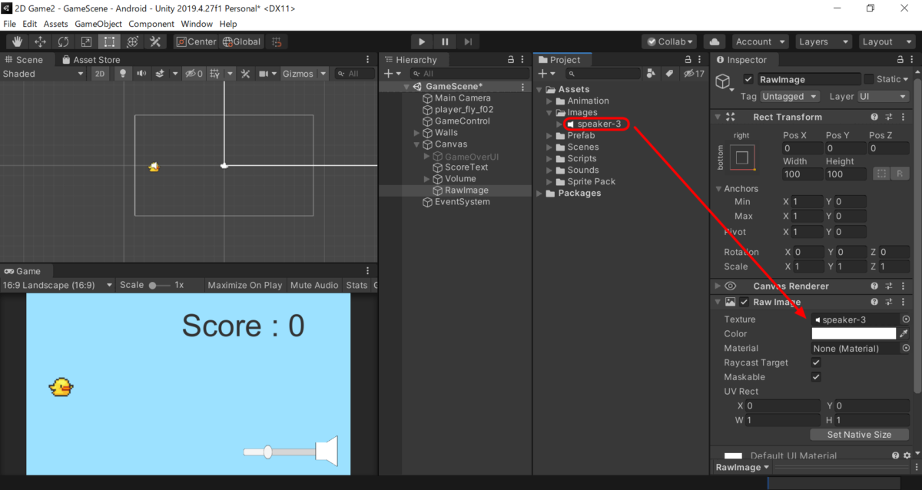
Task: Collapse the Canvas tree item
Action: point(417,144)
